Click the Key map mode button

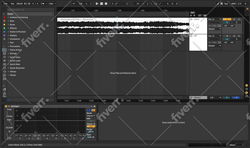tap(226, 4)
